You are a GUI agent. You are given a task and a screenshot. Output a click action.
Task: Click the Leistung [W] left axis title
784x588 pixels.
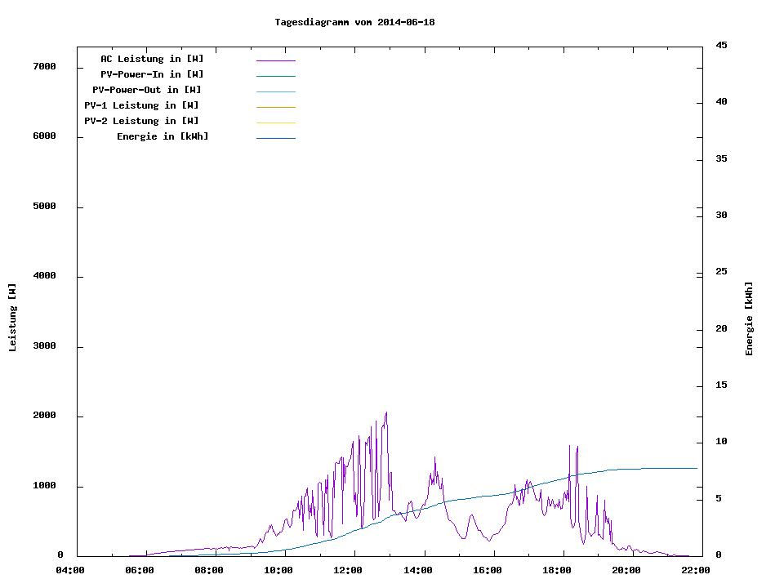(12, 318)
